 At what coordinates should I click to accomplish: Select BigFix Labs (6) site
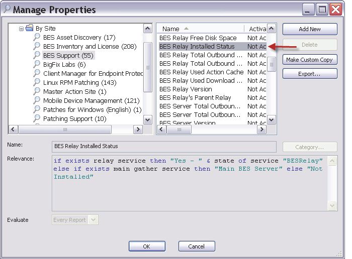pos(64,65)
